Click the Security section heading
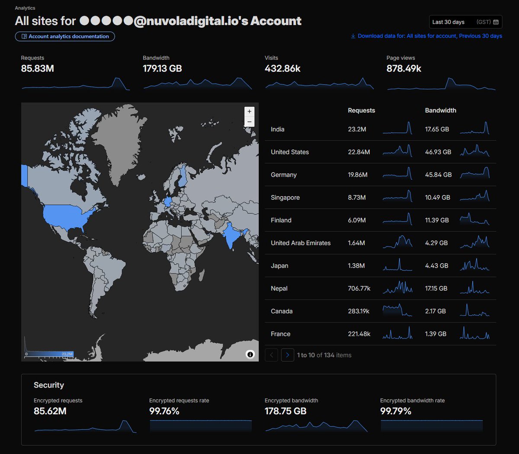This screenshot has height=454, width=519. coord(49,385)
